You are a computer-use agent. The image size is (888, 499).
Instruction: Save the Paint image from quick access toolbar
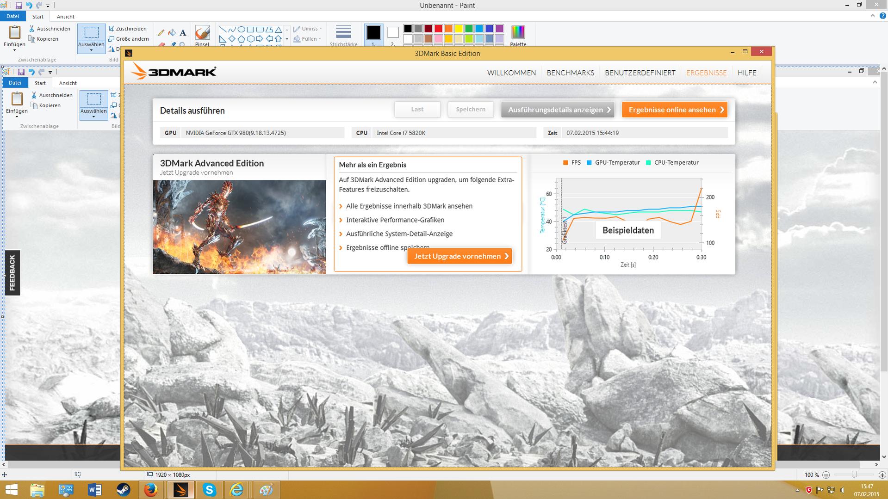click(x=19, y=6)
